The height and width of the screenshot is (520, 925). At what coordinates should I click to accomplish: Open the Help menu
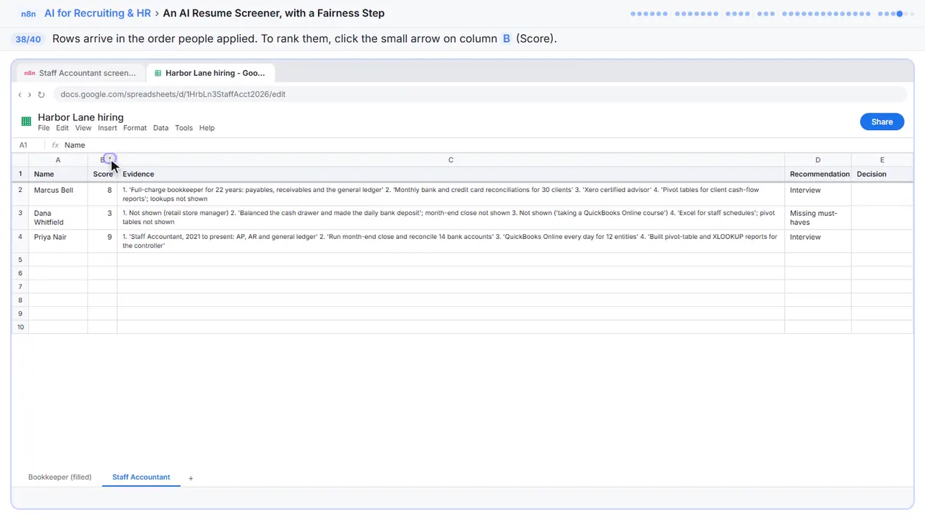click(207, 128)
